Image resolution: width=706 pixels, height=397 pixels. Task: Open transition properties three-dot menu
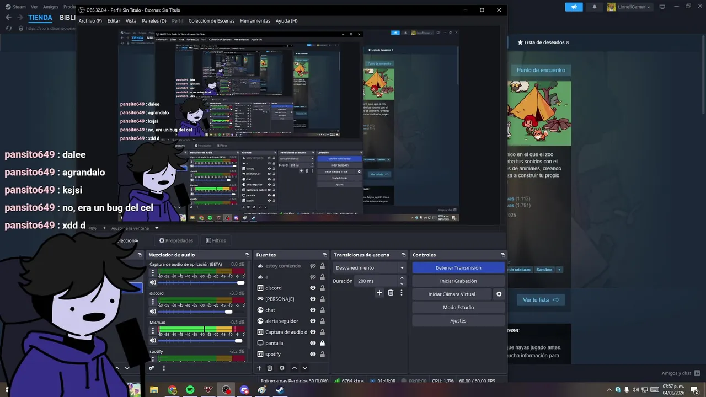(401, 293)
